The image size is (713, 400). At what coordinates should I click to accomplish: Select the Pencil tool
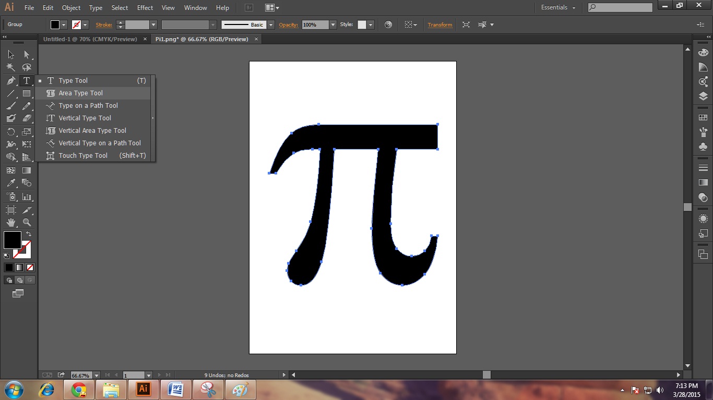coord(27,106)
